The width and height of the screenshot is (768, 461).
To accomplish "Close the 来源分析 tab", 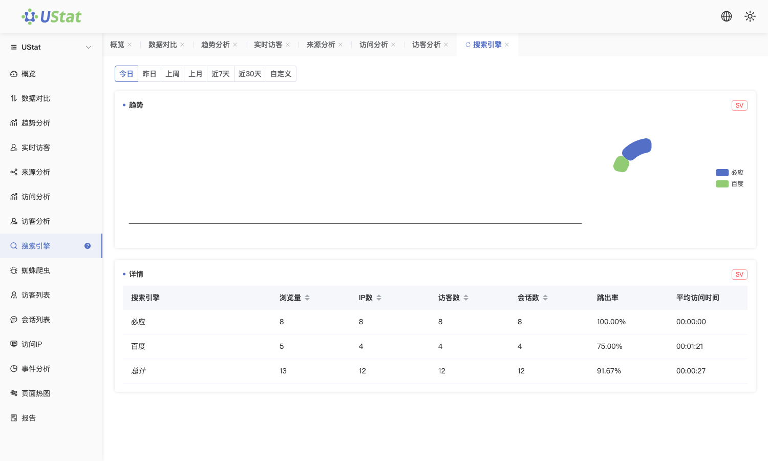I will click(x=340, y=45).
